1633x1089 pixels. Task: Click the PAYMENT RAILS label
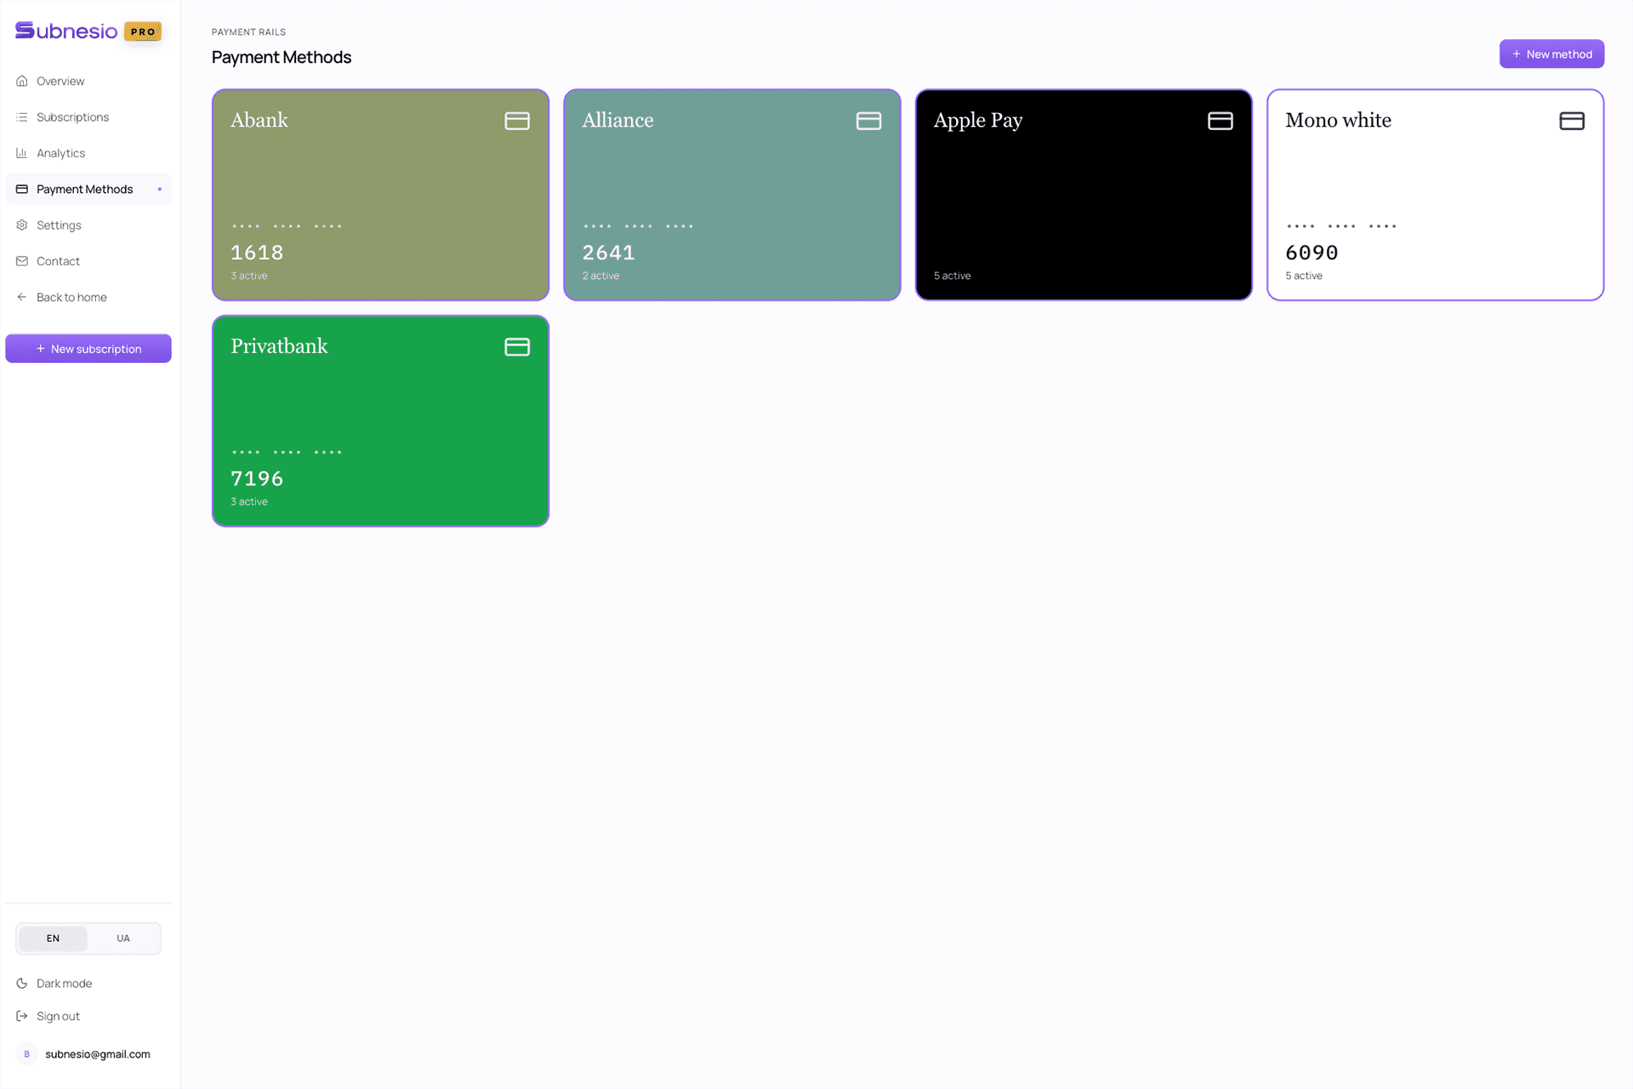(248, 32)
